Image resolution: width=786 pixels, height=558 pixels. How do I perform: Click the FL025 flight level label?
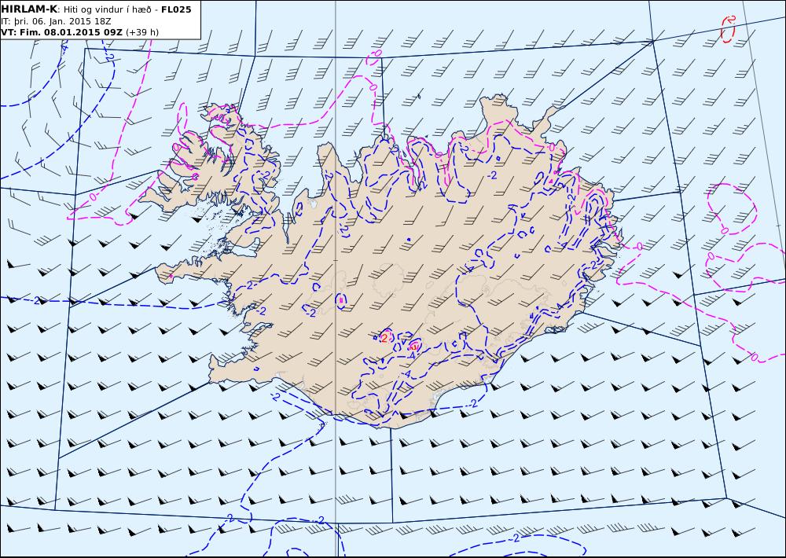(176, 9)
